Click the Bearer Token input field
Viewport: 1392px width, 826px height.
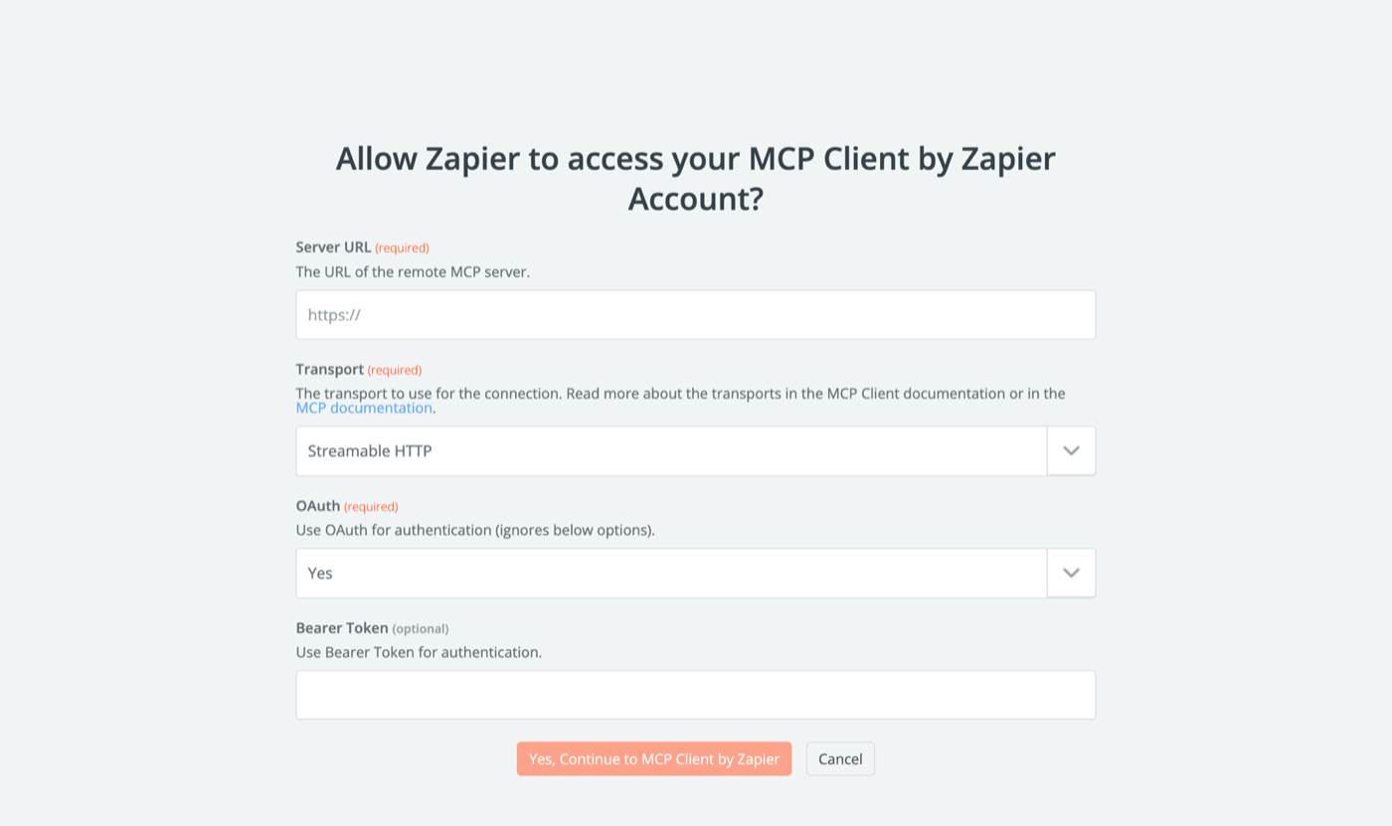pyautogui.click(x=696, y=694)
